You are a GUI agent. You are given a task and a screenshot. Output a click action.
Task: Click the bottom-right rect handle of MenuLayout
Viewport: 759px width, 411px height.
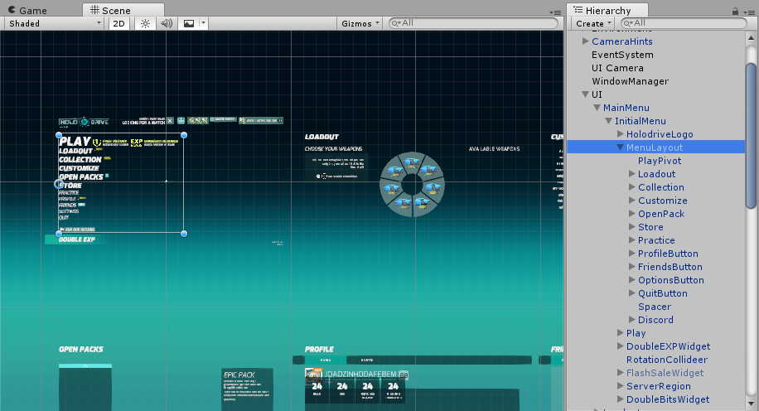[x=184, y=234]
